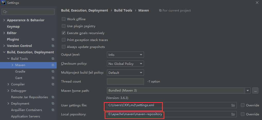Click project-level icon beside Deployment

pos(53,104)
